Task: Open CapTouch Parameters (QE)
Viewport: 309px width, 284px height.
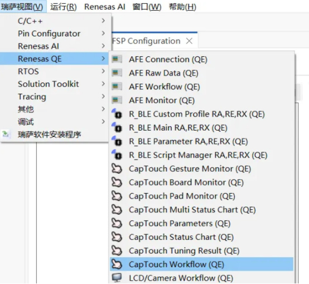Action: [201, 223]
